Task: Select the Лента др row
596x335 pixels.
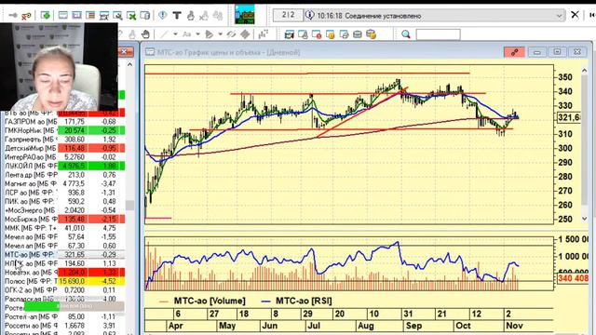Action: point(64,175)
